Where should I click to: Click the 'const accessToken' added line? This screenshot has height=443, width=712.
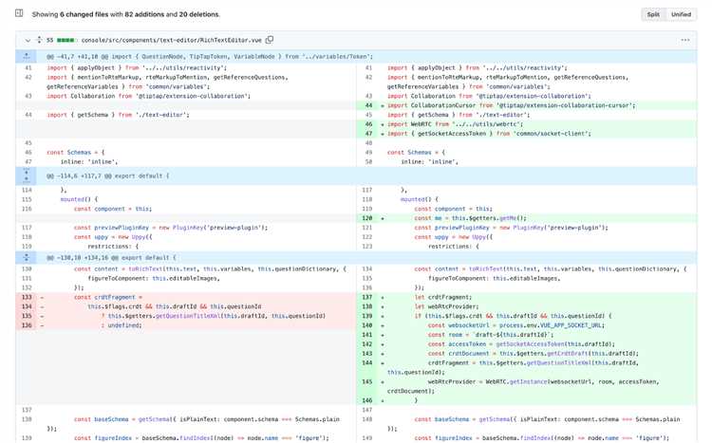[521, 344]
